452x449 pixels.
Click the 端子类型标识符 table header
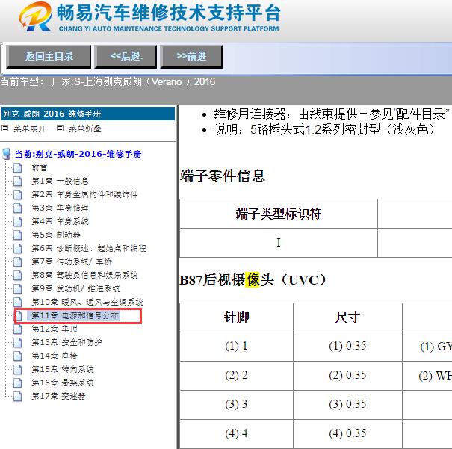(x=279, y=214)
